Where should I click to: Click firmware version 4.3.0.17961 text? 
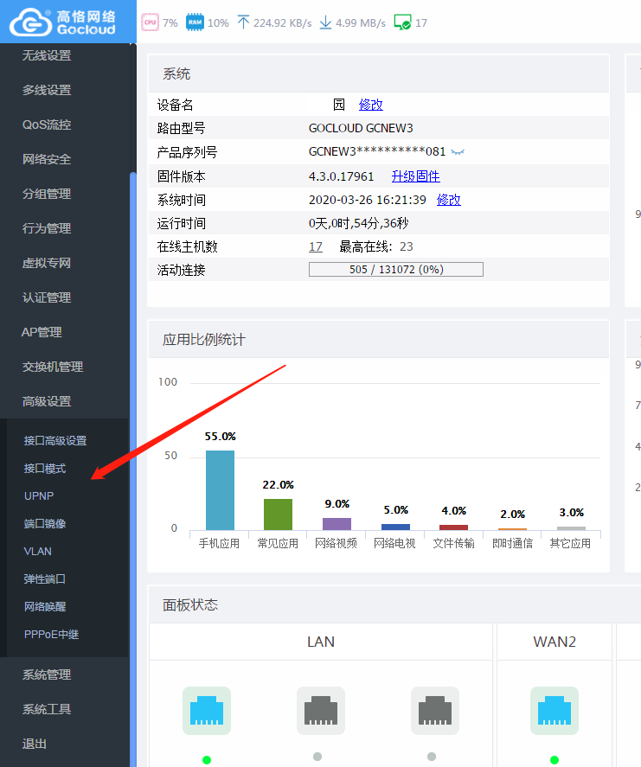[341, 176]
